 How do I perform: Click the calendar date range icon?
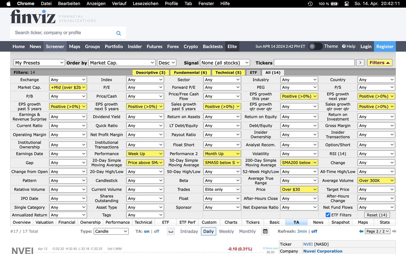click(x=265, y=231)
